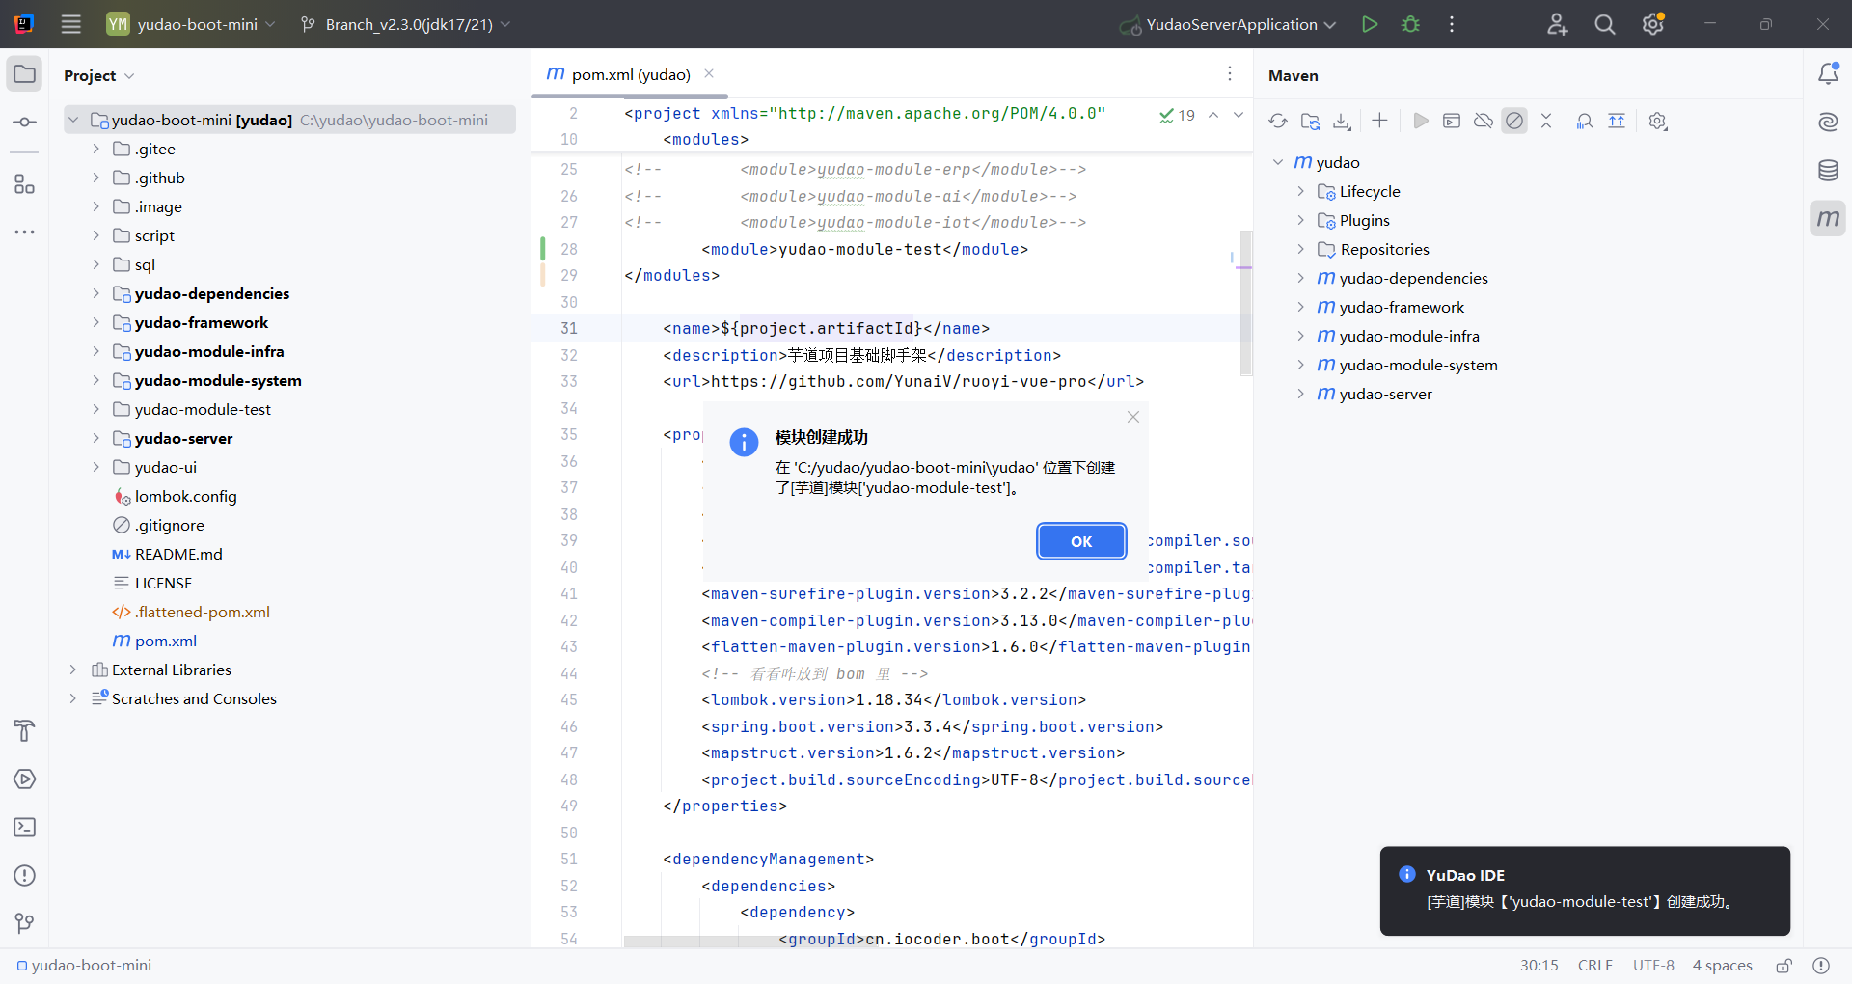Open the Problems tool window
Screen dimensions: 1852x984
[25, 876]
